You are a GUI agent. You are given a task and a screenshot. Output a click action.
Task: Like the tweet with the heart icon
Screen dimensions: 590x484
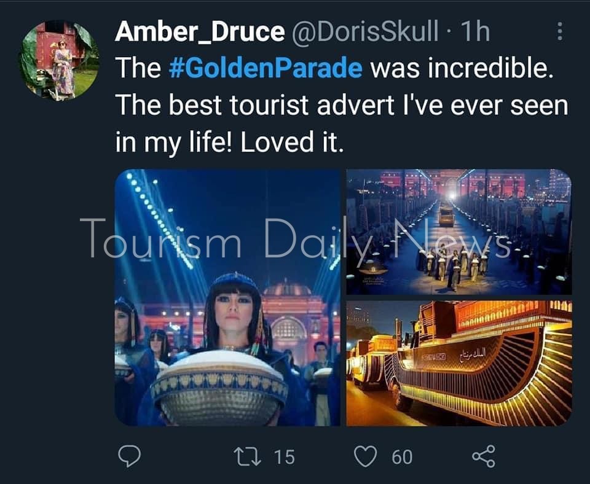tap(365, 456)
